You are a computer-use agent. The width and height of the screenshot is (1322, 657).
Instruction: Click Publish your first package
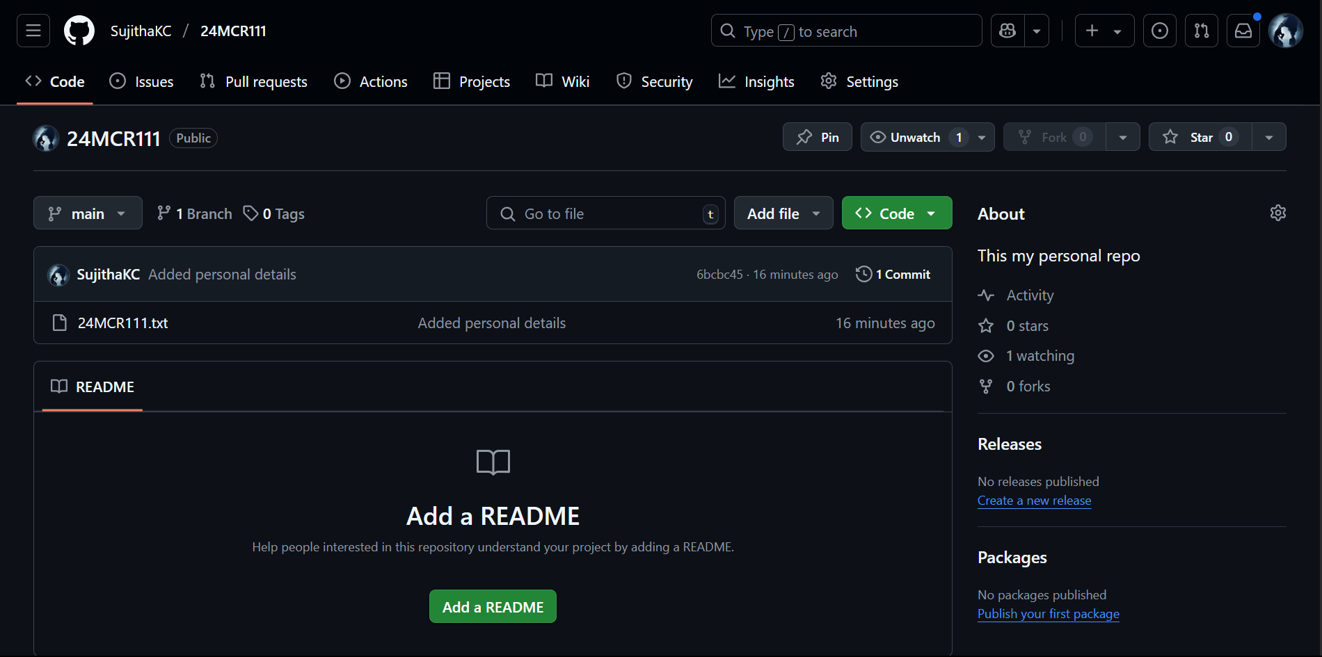1048,614
